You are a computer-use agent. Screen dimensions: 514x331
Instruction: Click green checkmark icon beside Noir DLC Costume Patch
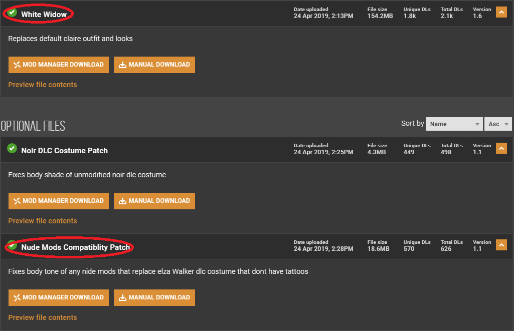coord(12,148)
